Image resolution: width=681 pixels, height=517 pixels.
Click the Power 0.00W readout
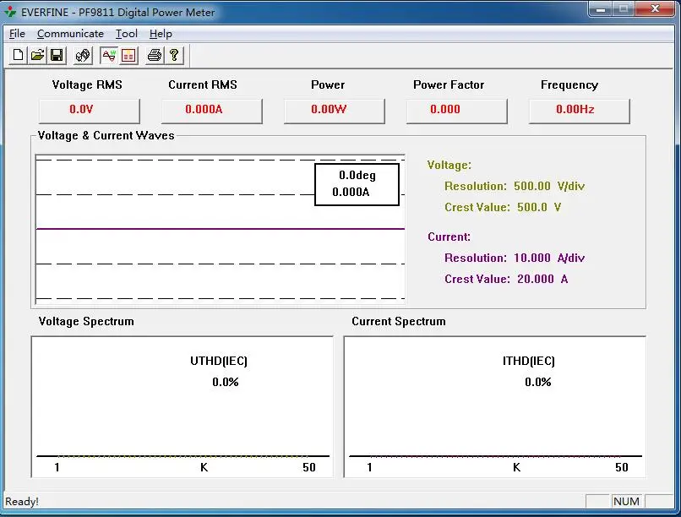(x=335, y=111)
